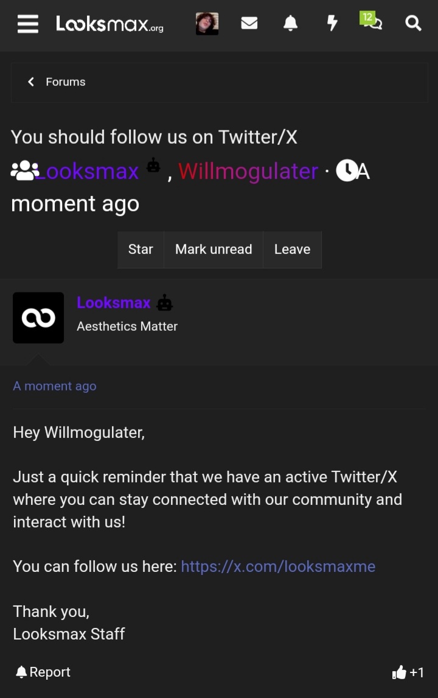Click the clock icon next to the timestamp
Image resolution: width=438 pixels, height=698 pixels.
345,171
